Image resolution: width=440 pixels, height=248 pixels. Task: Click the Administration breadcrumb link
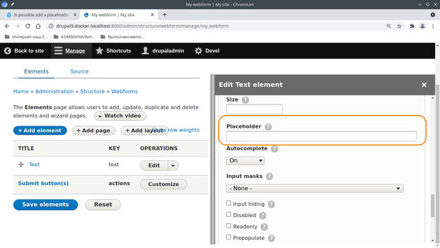pos(54,91)
